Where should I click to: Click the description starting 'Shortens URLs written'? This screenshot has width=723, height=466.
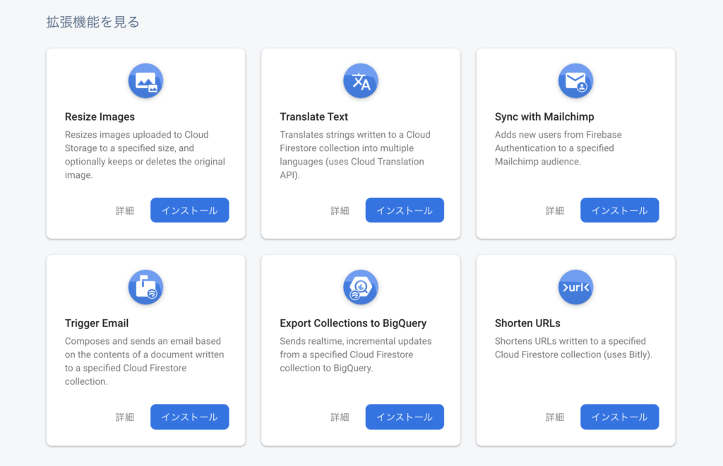(x=573, y=348)
